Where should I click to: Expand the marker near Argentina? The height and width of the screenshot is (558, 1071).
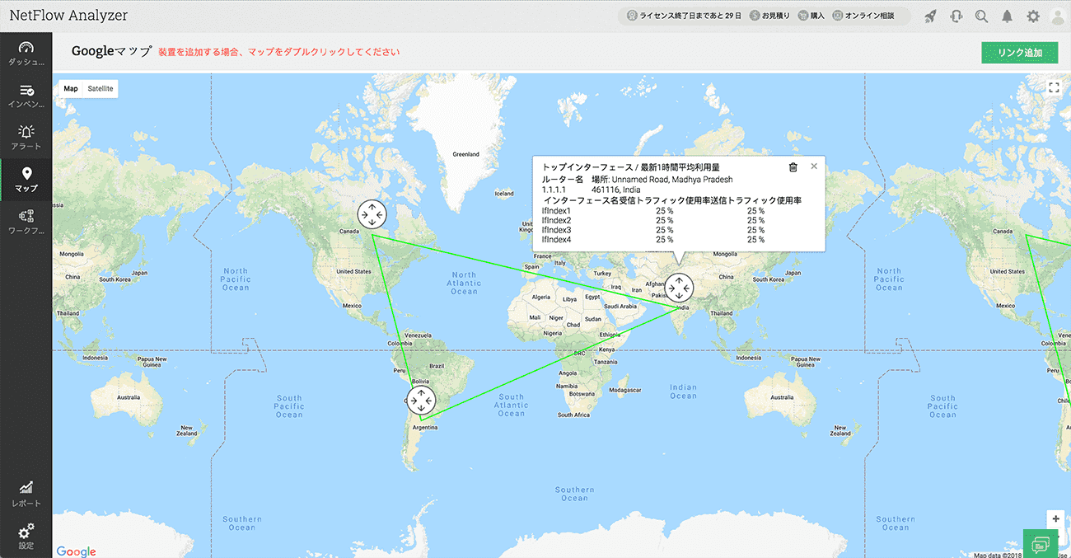coord(421,401)
